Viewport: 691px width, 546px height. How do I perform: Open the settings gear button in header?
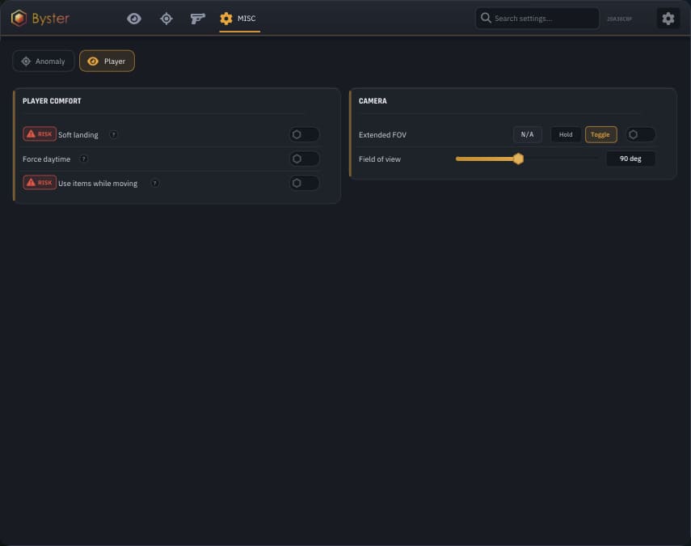(668, 19)
